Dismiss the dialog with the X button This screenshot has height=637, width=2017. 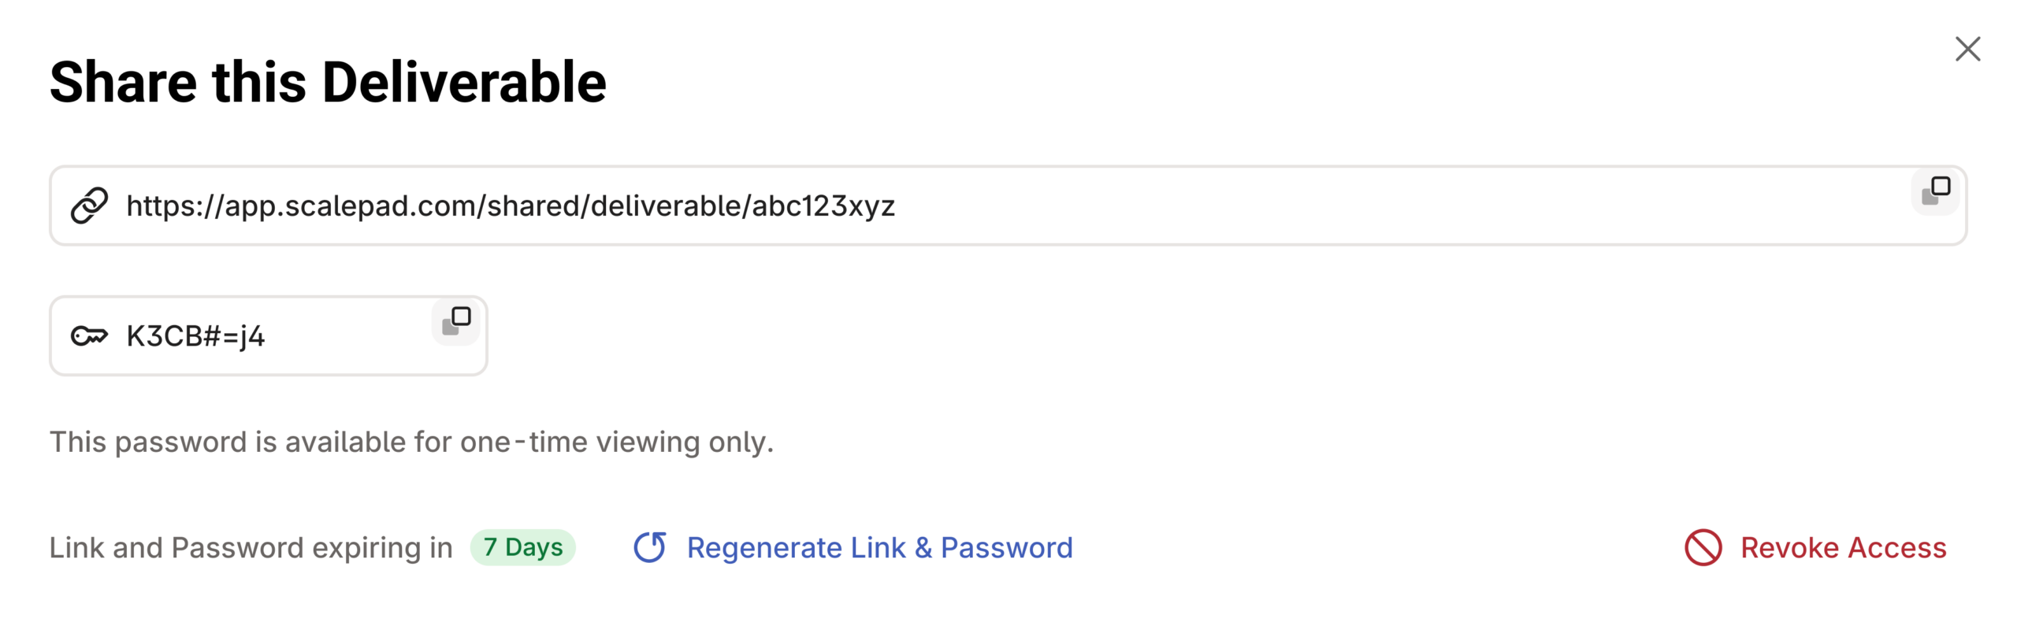(x=1968, y=48)
